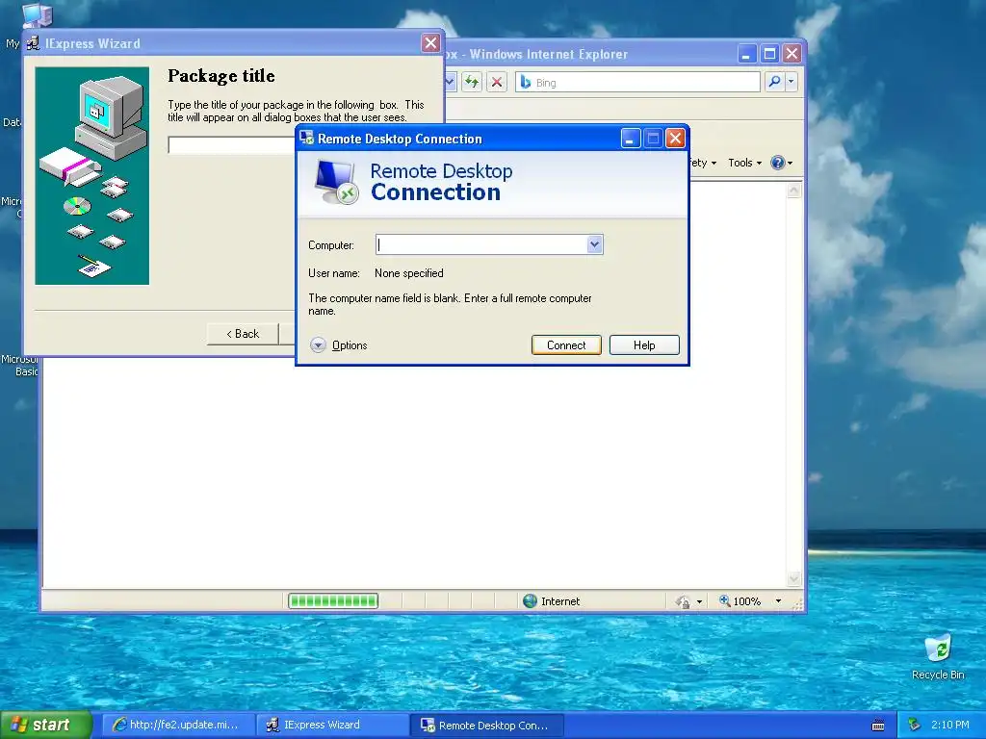Open the Recycle Bin desktop icon
986x739 pixels.
pos(938,657)
